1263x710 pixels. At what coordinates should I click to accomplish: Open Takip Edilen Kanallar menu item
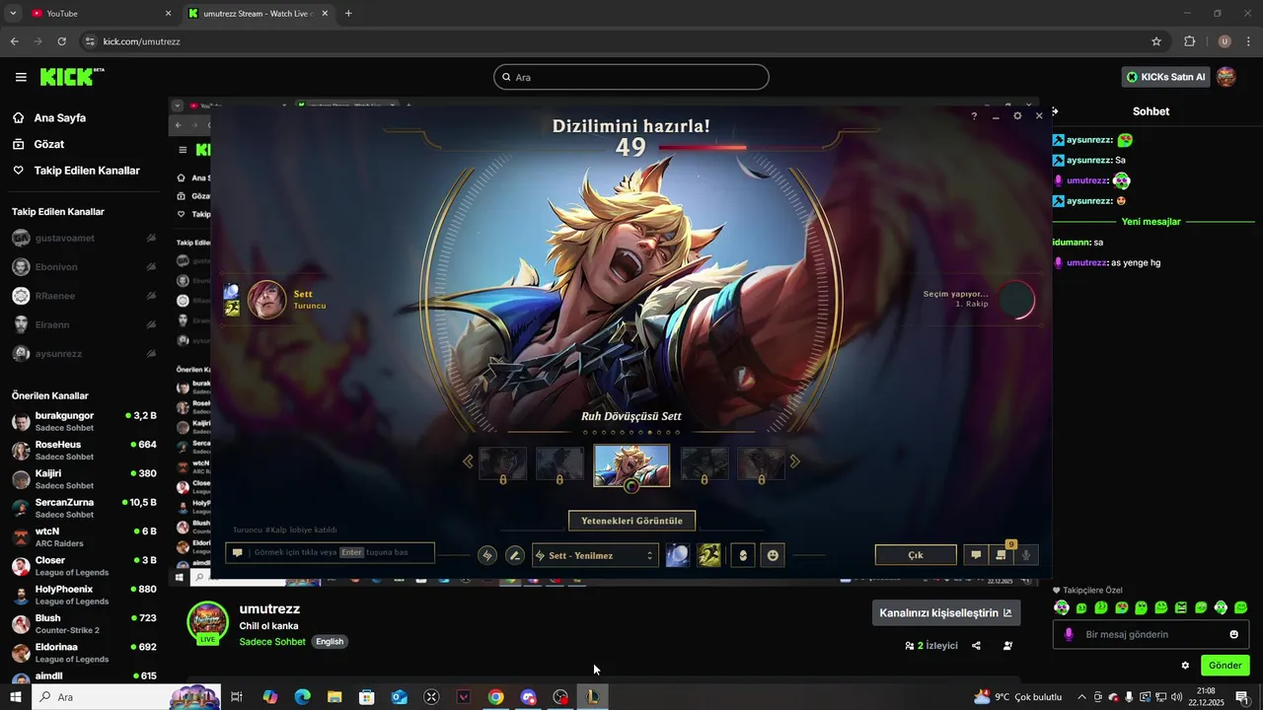coord(76,171)
